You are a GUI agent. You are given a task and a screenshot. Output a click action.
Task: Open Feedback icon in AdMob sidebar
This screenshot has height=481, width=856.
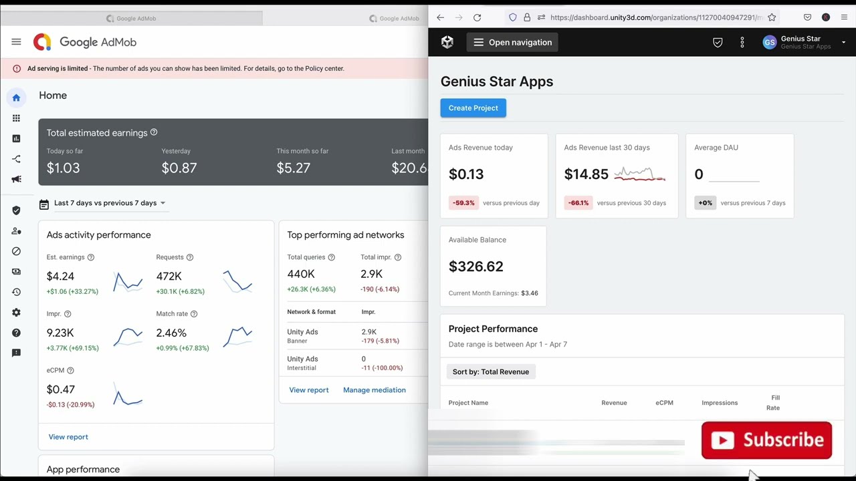[16, 353]
